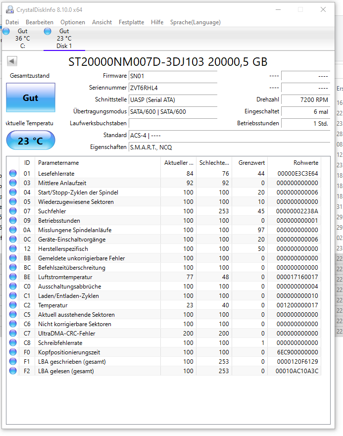Click raw value 0000002238A

tap(297, 211)
